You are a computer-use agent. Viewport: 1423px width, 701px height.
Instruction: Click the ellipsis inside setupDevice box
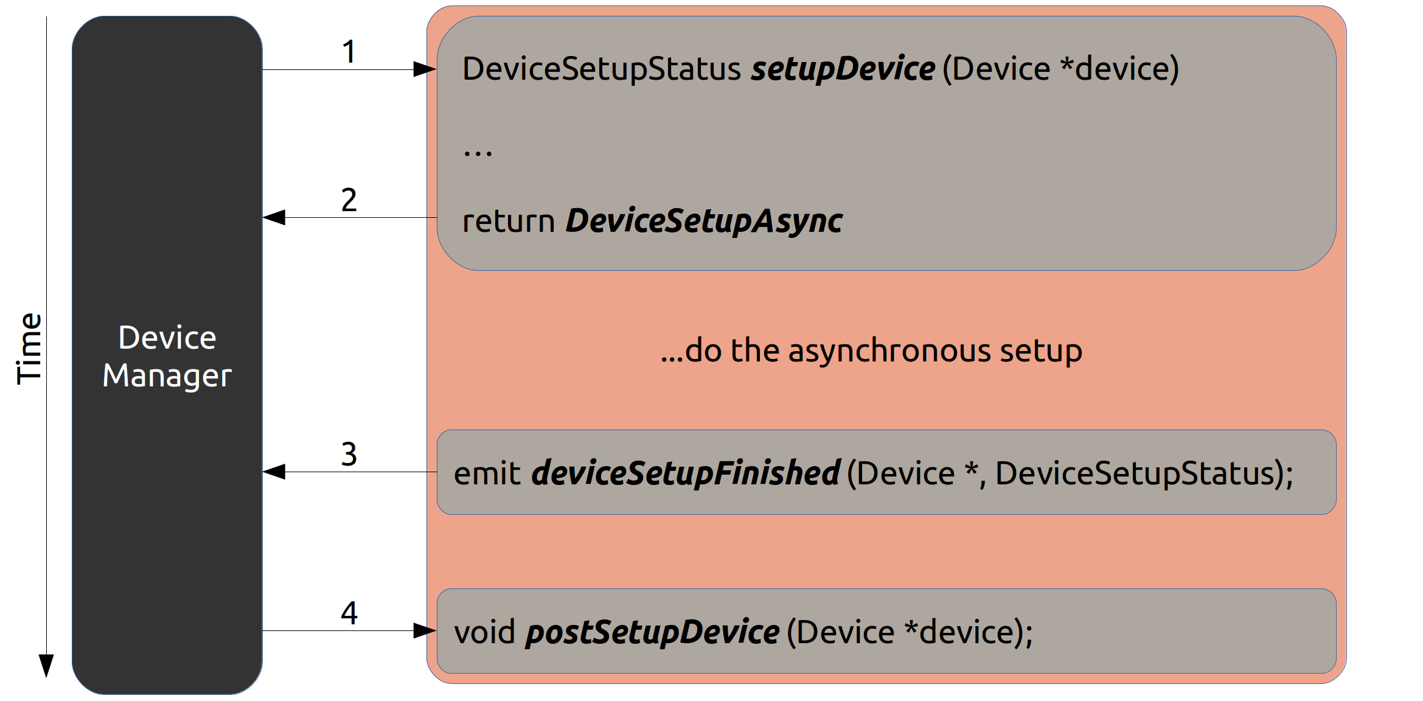coord(478,153)
